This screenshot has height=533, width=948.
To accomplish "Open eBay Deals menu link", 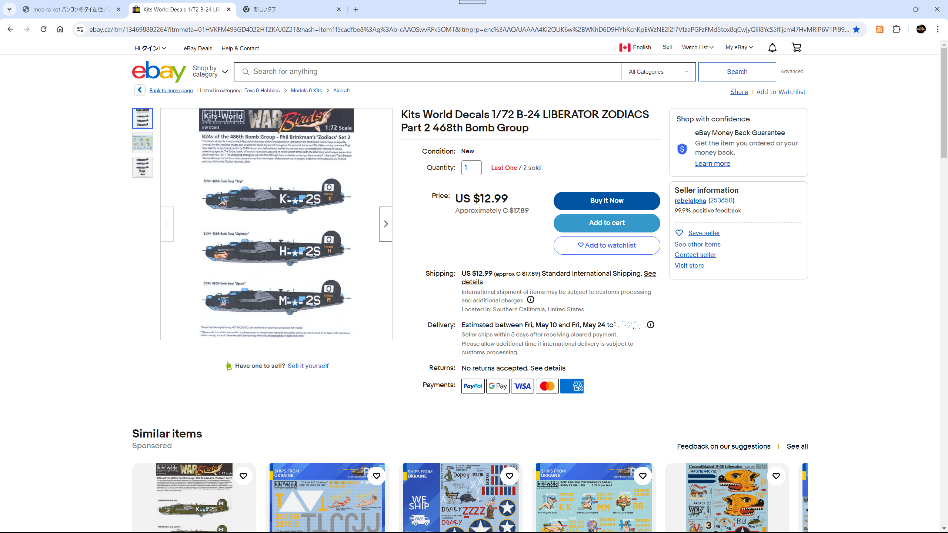I will [x=198, y=48].
